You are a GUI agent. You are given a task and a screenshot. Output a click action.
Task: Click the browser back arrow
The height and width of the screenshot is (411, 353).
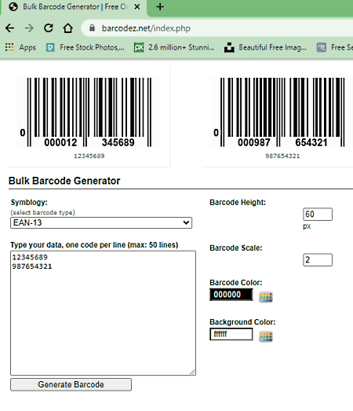10,28
